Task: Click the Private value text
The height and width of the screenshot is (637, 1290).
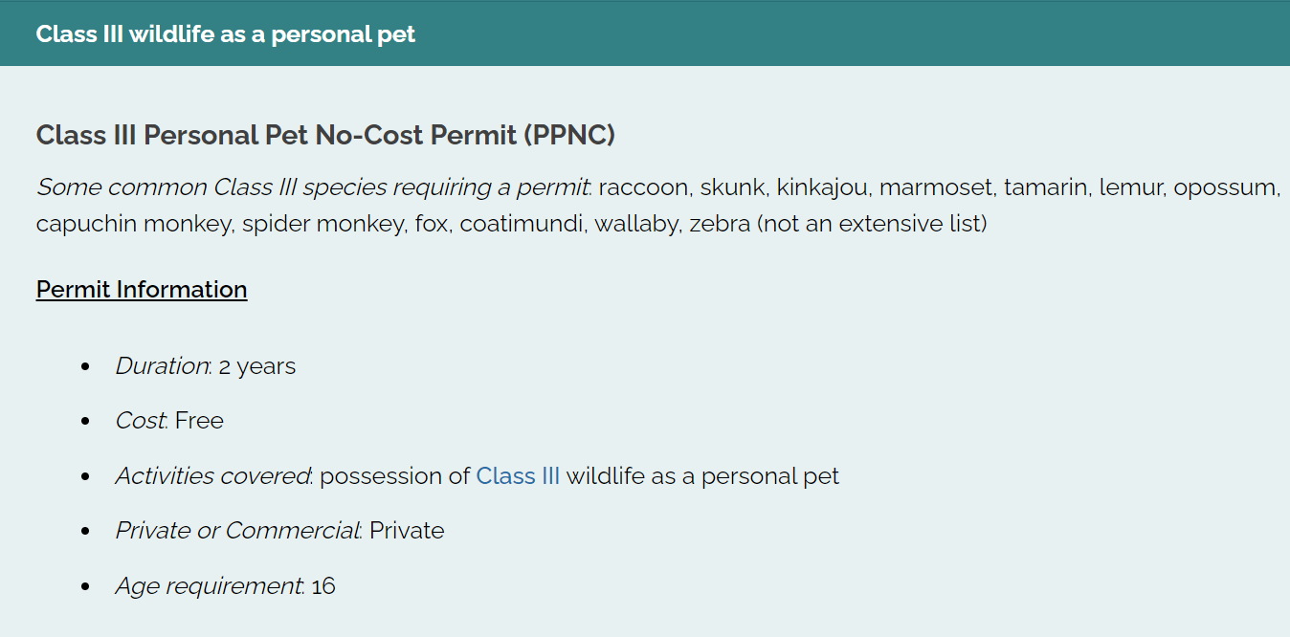Action: point(407,530)
